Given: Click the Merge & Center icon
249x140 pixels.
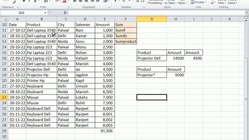Looking at the screenshot, I should point(105,1).
